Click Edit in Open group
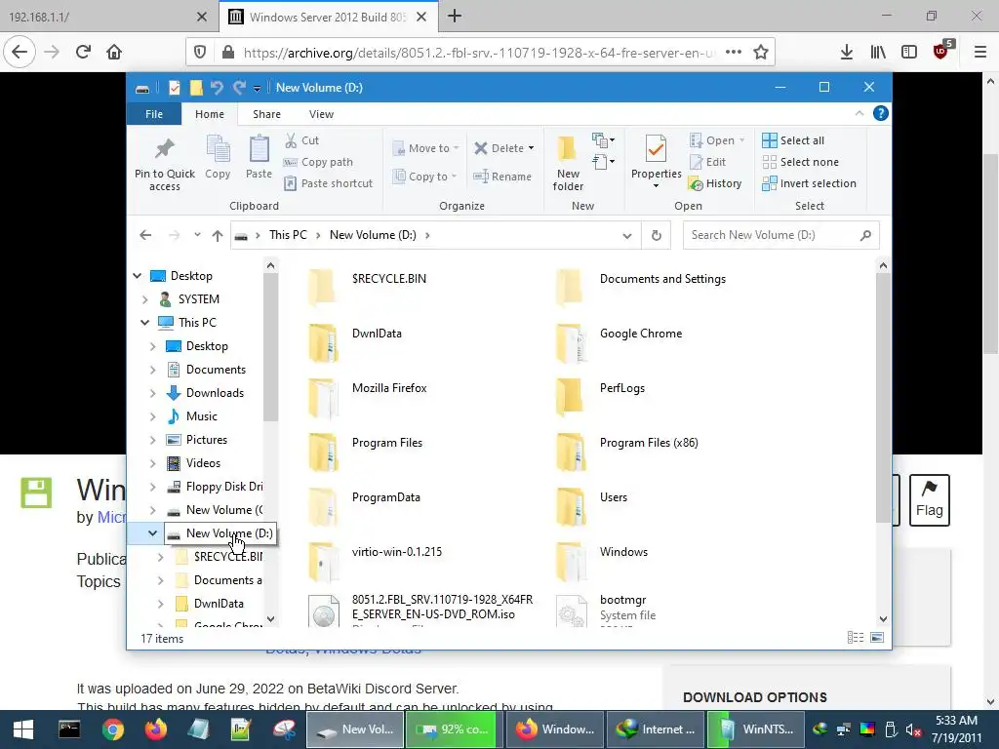This screenshot has height=749, width=999. 708,162
